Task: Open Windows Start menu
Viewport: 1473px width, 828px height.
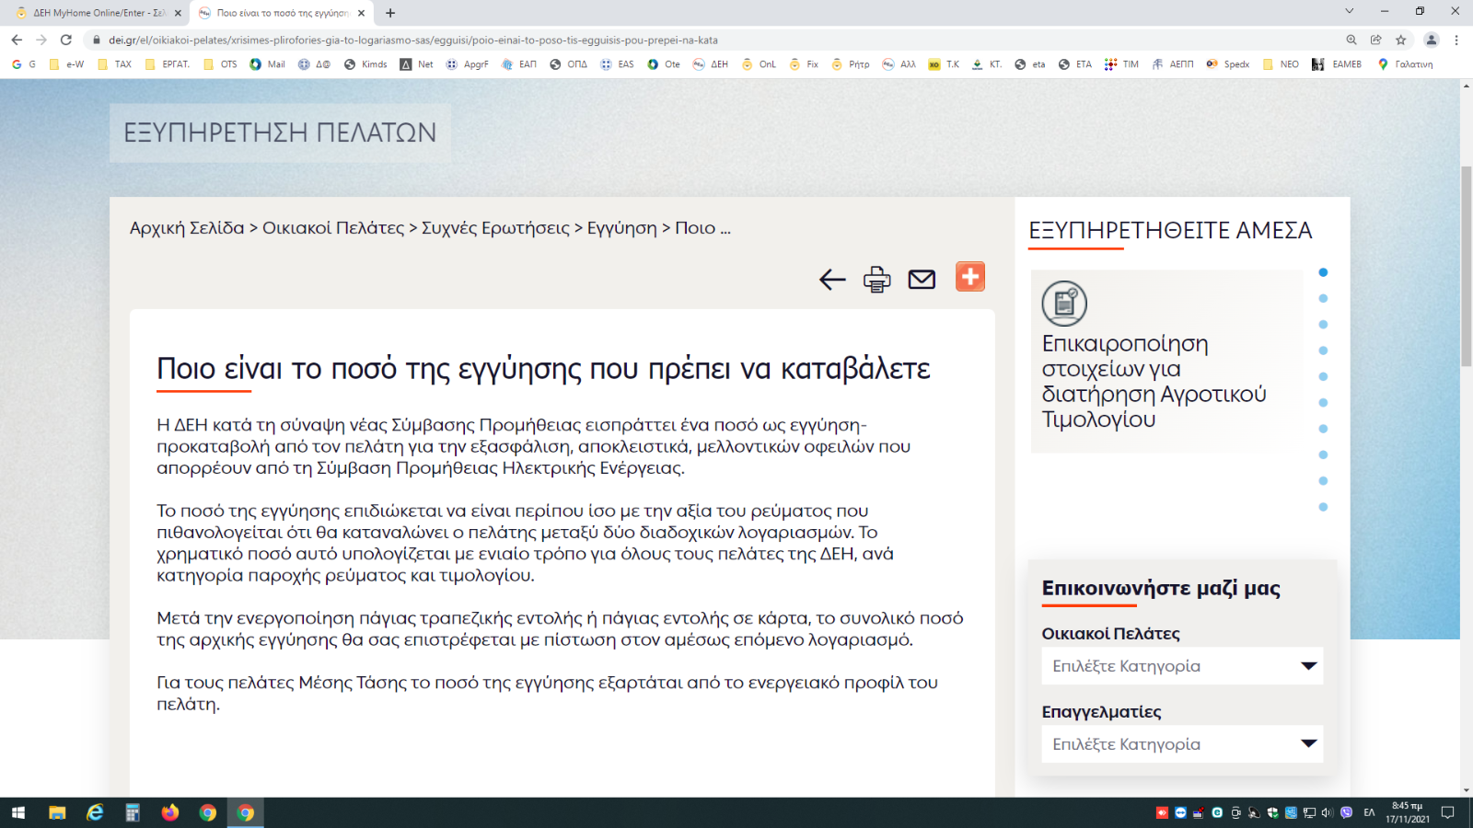Action: [18, 812]
